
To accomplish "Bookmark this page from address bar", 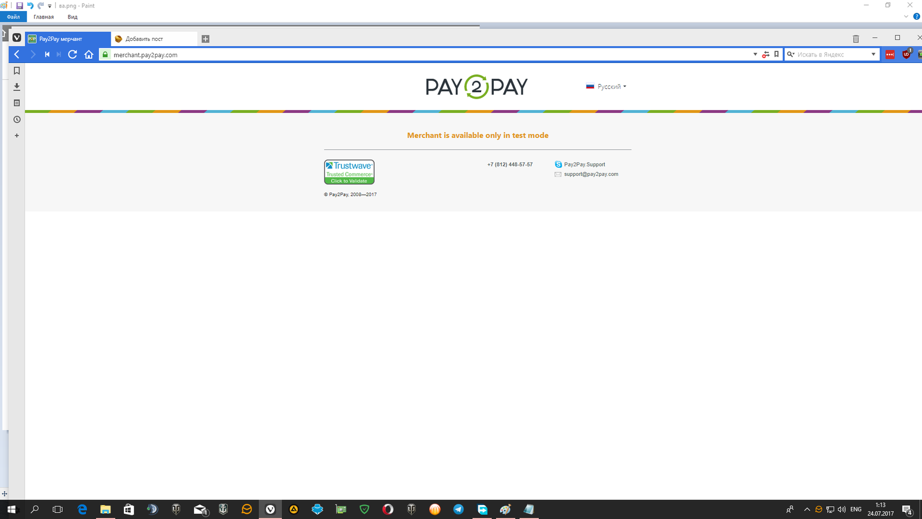I will coord(776,54).
